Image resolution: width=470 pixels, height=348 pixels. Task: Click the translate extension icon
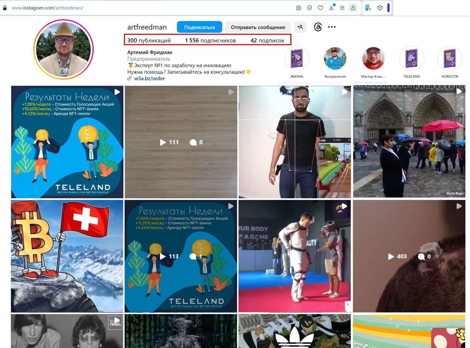(368, 8)
